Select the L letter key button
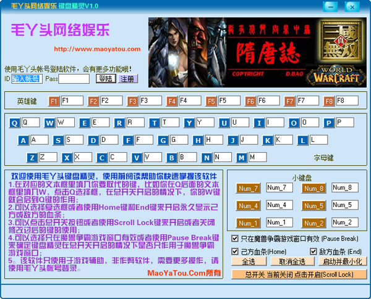Image resolution: width=371 pixels, height=299 pixels. (302, 141)
